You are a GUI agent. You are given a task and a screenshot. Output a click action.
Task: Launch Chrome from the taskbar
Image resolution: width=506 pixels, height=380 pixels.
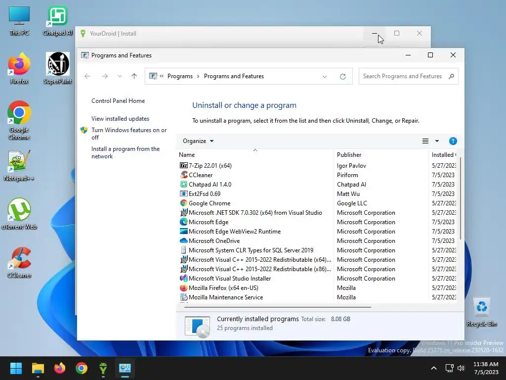tap(82, 368)
